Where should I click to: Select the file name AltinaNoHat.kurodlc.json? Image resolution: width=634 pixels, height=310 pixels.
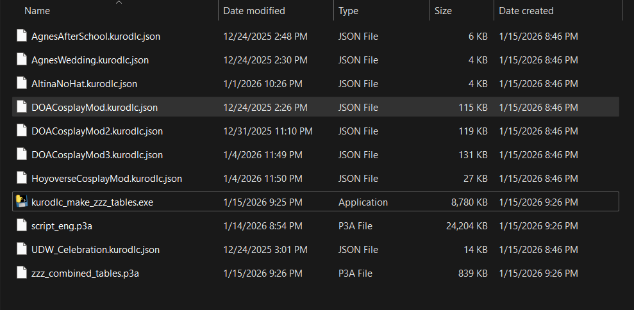[84, 84]
